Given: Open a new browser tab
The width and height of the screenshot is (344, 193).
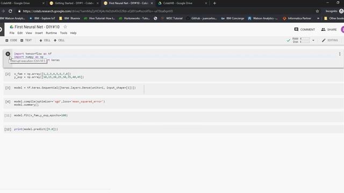Looking at the screenshot, I should pos(214,3).
